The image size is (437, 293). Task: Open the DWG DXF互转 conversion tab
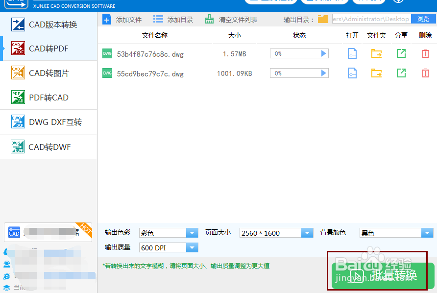click(x=49, y=122)
